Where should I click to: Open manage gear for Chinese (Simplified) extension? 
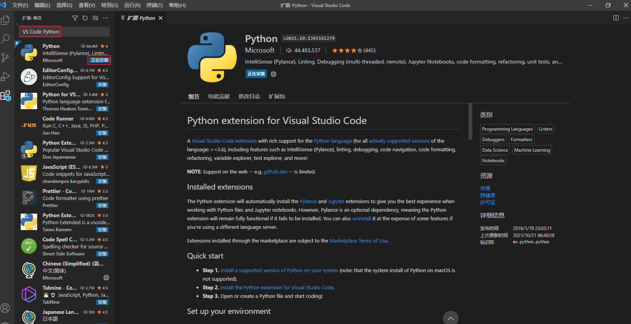click(x=106, y=278)
